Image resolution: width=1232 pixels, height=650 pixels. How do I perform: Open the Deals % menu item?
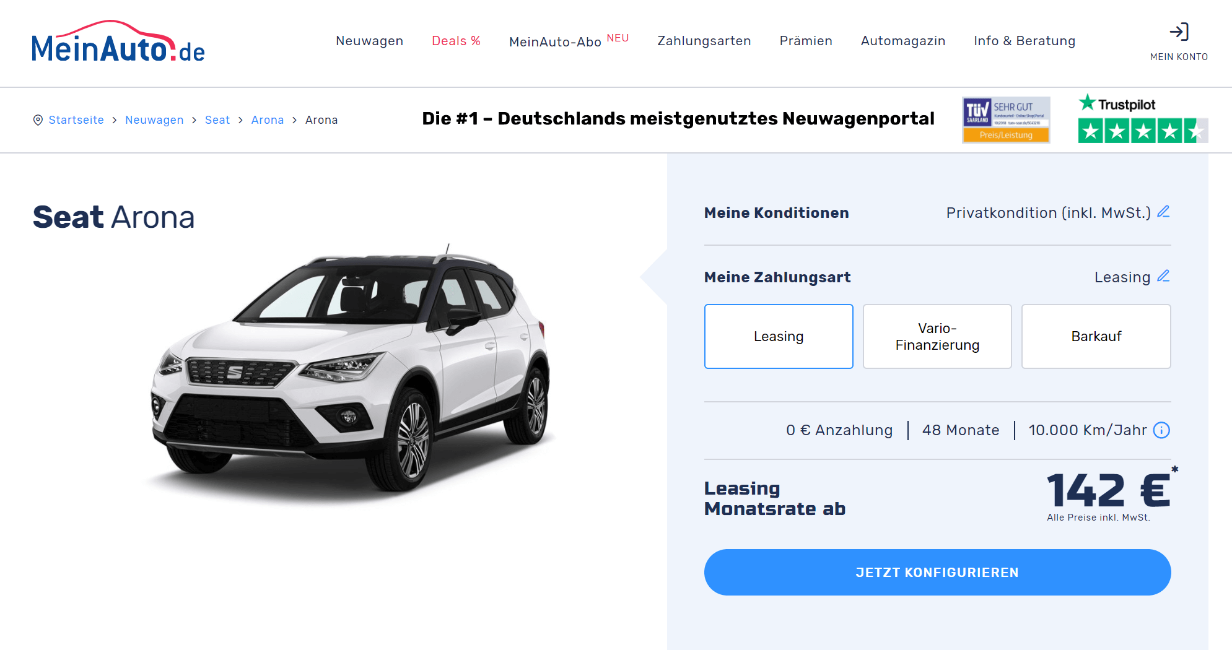456,41
